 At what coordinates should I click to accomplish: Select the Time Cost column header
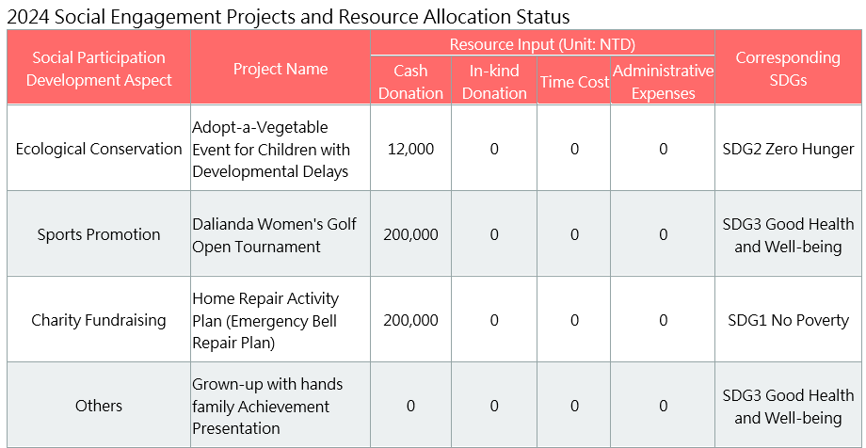(574, 82)
